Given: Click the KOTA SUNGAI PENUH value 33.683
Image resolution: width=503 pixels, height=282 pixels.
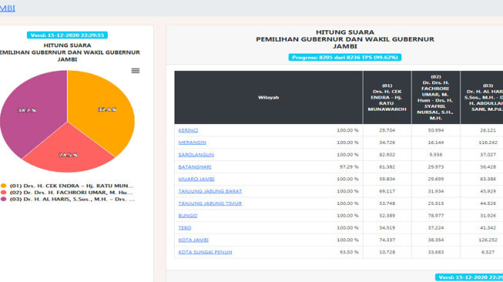Looking at the screenshot, I should (436, 252).
